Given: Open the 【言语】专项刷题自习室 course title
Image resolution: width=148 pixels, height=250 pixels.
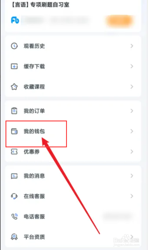Looking at the screenshot, I should coord(40,5).
